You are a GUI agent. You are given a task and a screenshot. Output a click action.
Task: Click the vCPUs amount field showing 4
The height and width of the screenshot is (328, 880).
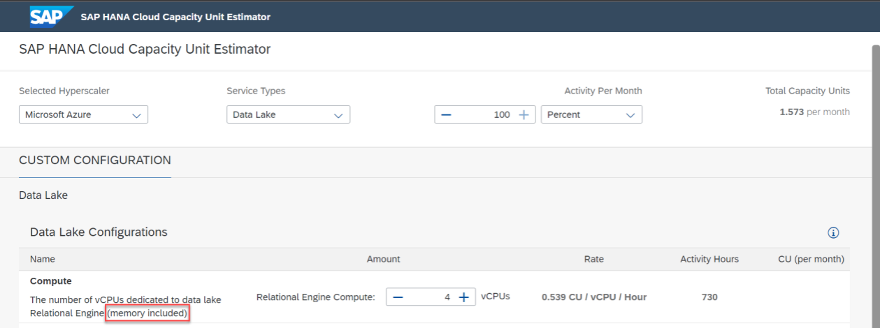(x=431, y=297)
